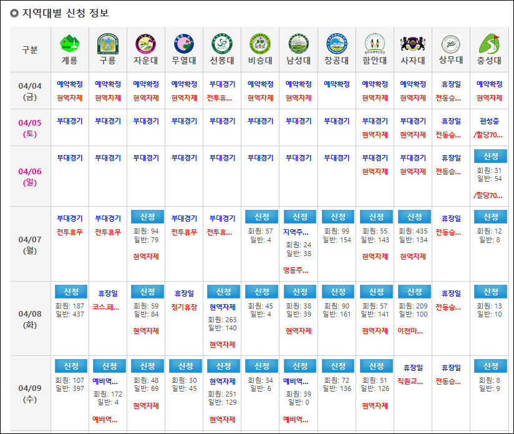Apply for 무열대 on 04/09
The height and width of the screenshot is (434, 514).
(x=185, y=366)
